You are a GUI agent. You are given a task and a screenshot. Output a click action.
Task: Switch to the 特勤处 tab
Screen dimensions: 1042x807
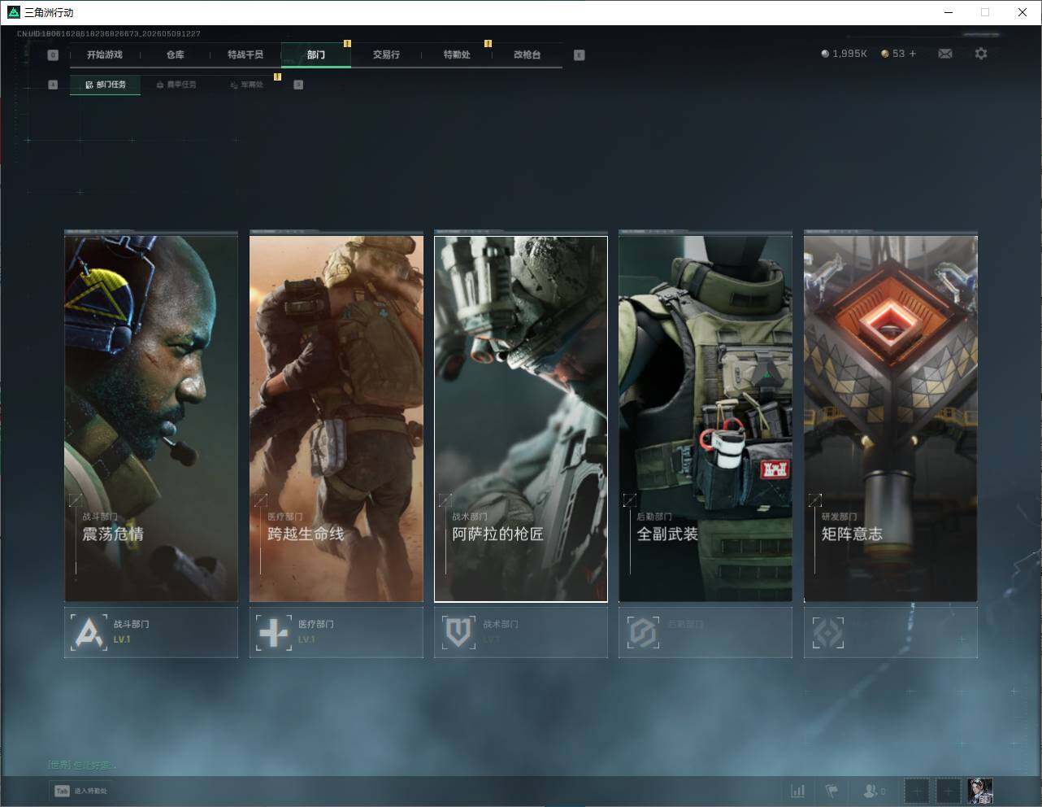[457, 55]
